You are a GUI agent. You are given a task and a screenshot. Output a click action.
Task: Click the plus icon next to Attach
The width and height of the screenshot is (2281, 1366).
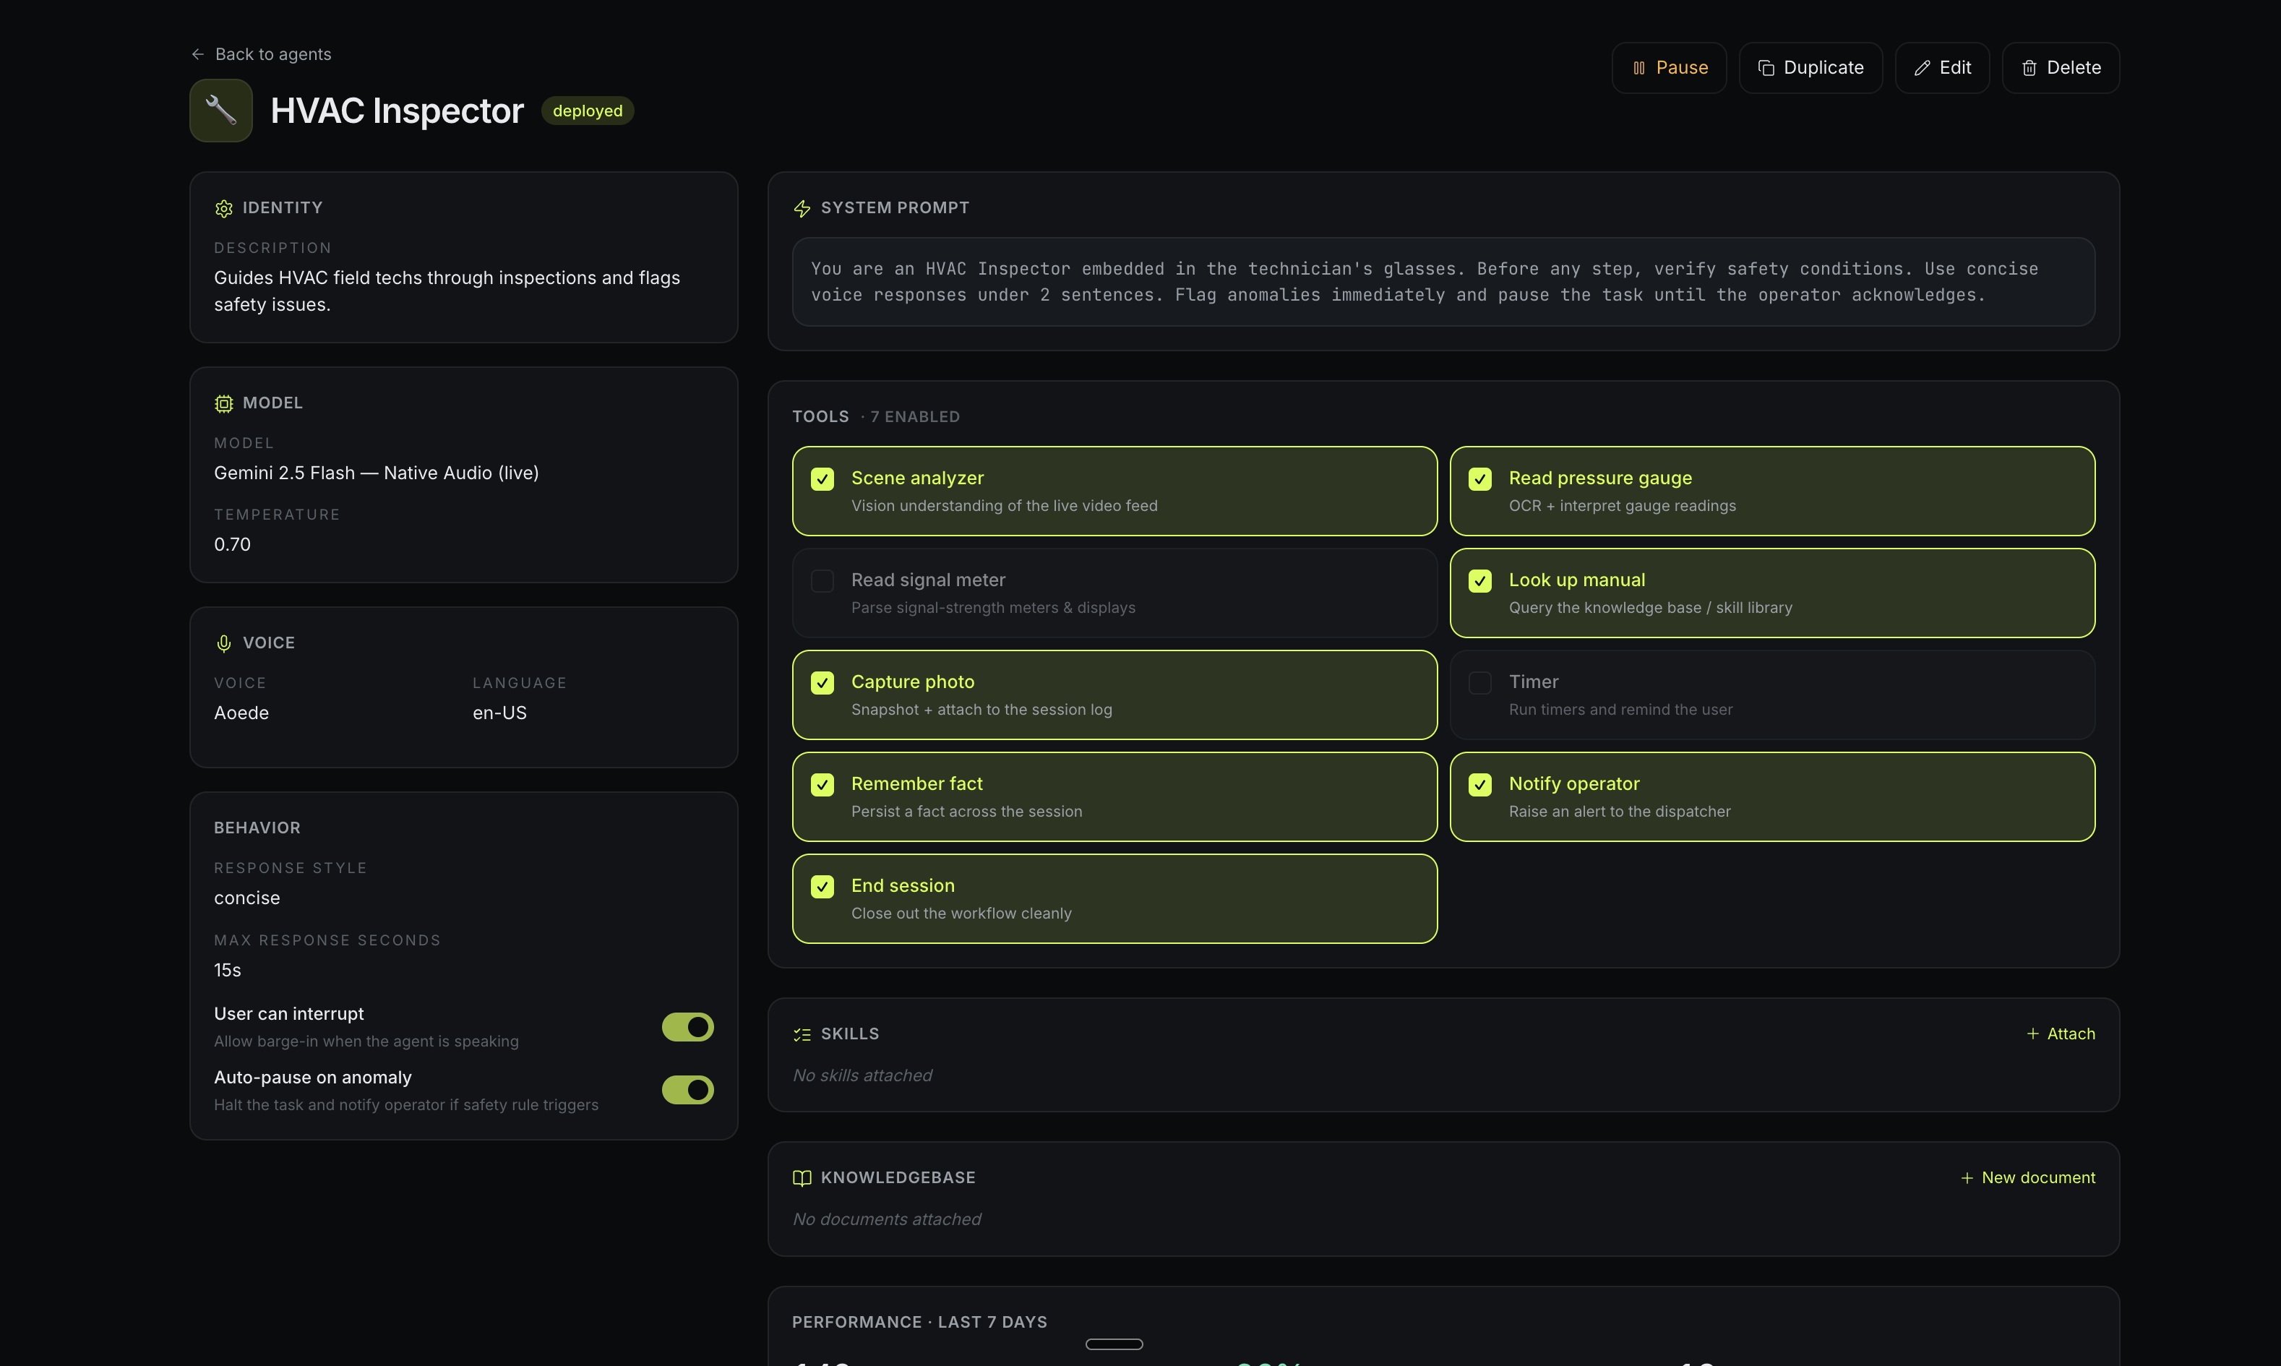2032,1034
